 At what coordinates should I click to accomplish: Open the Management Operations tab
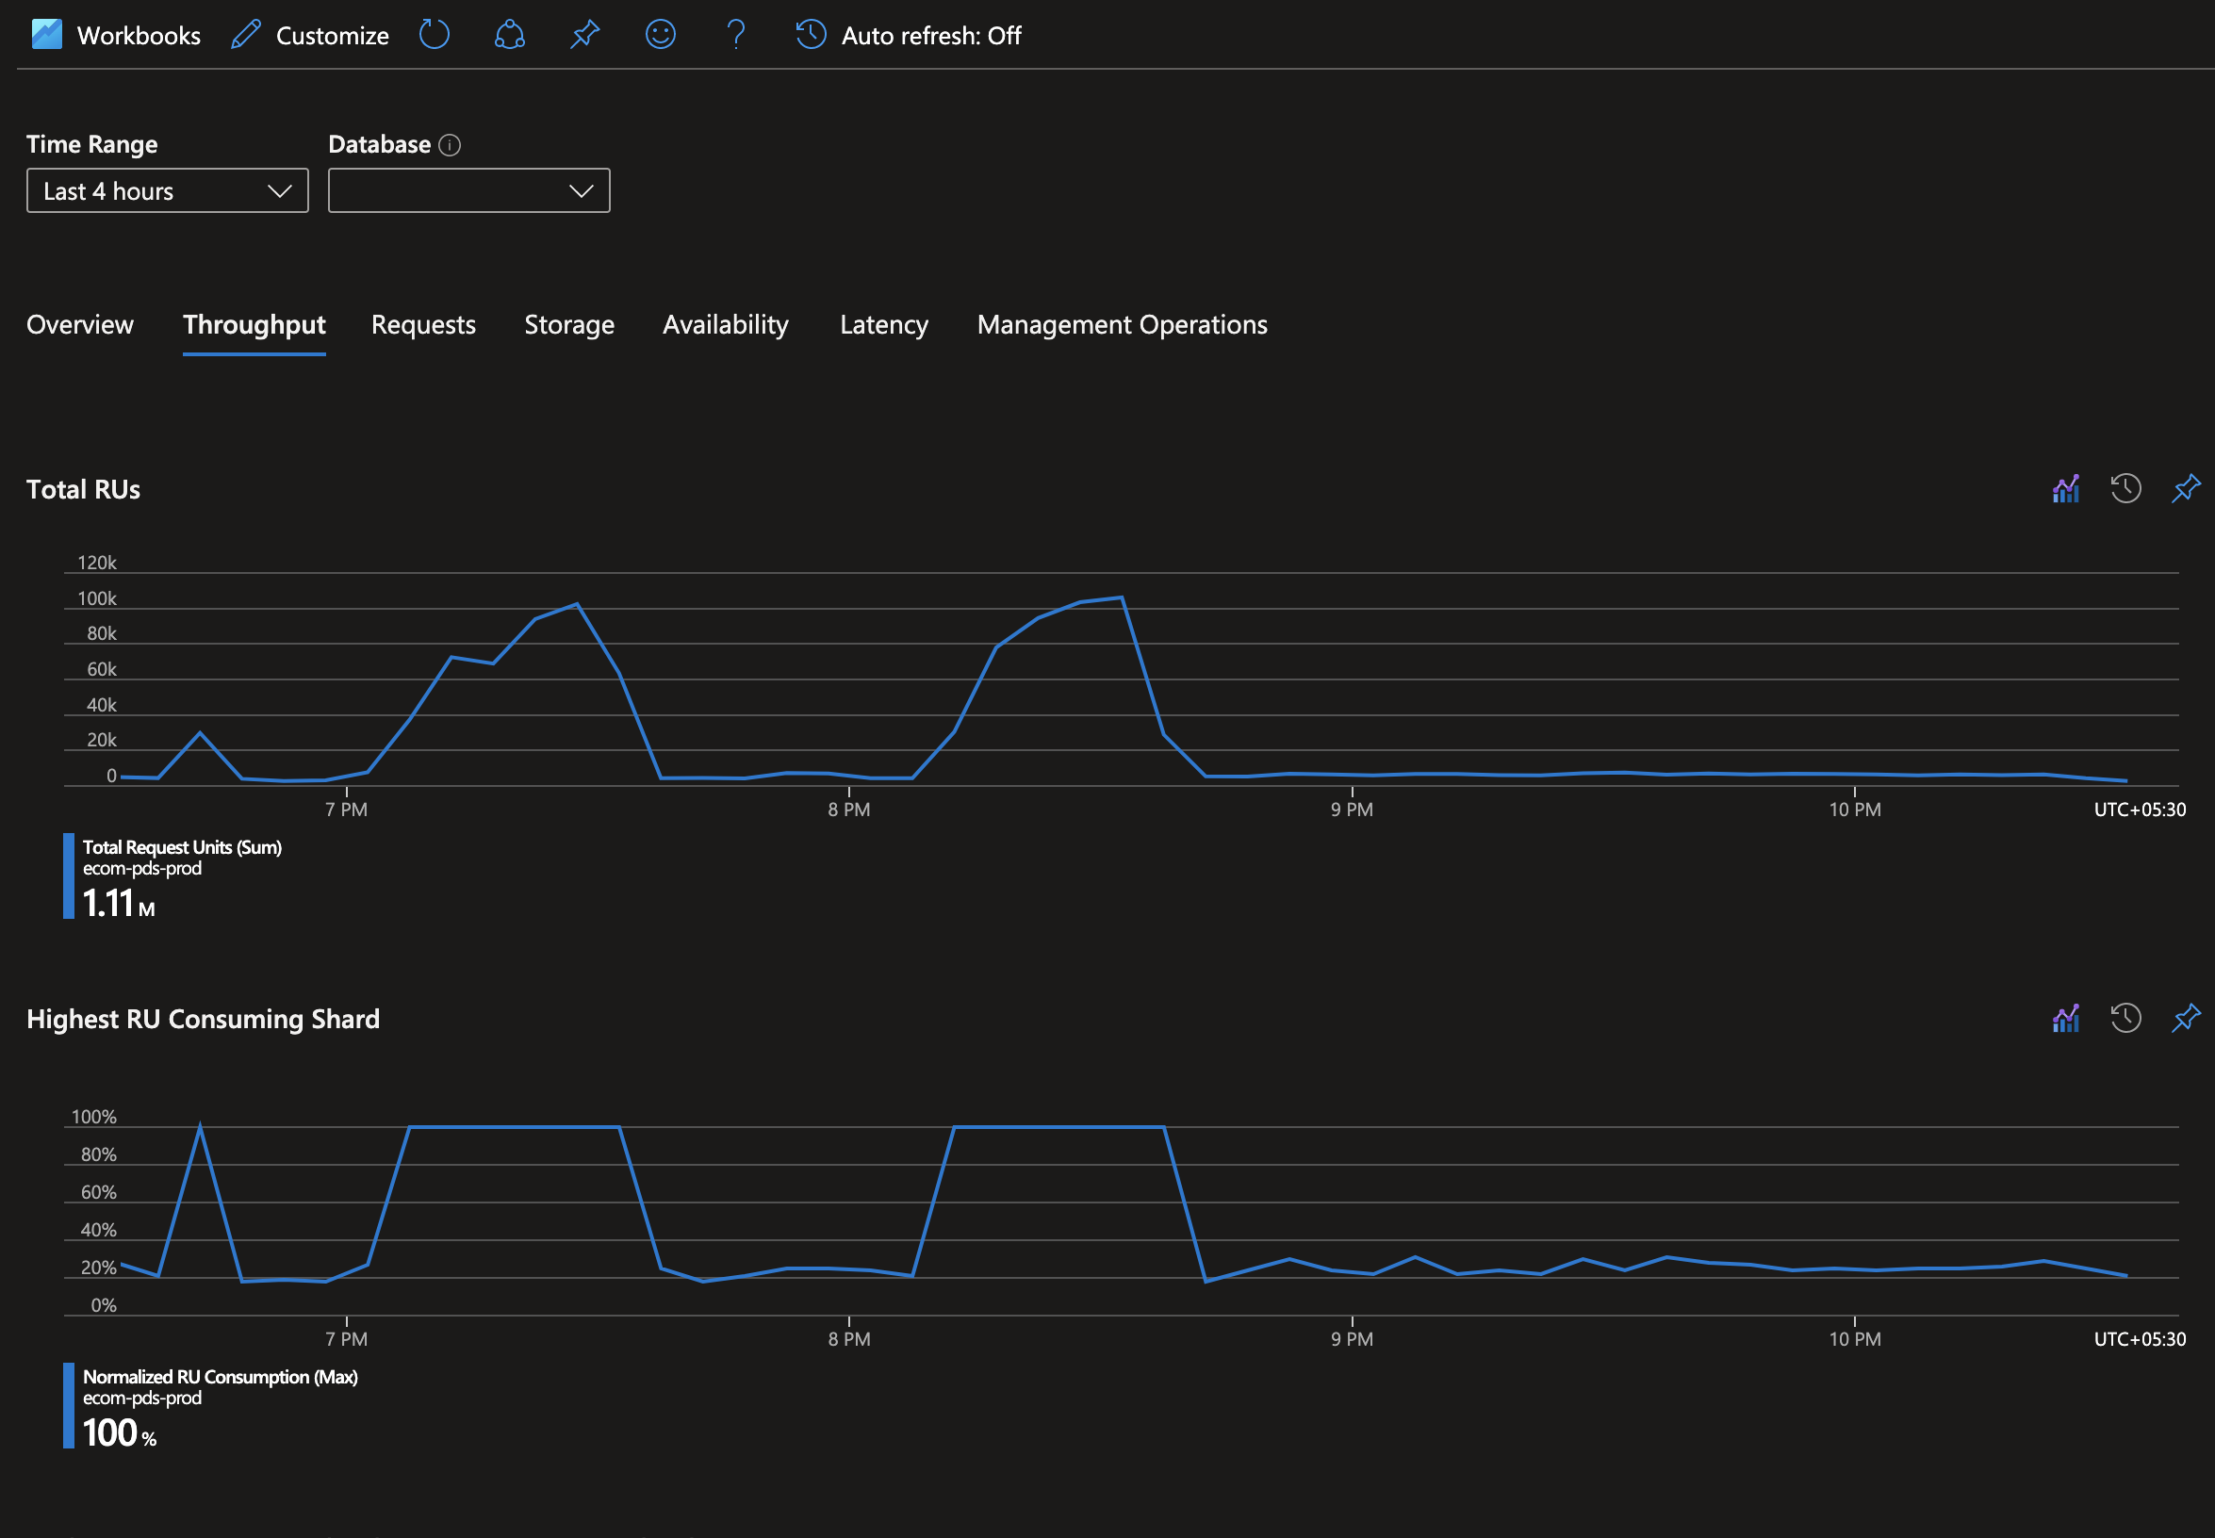1121,325
